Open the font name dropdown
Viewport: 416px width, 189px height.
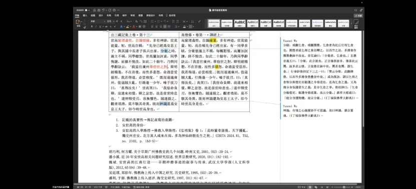pyautogui.click(x=105, y=21)
